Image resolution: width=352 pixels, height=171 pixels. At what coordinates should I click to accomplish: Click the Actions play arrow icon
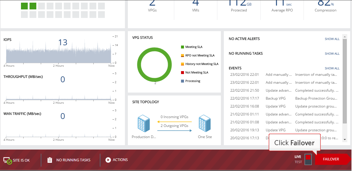coord(108,160)
